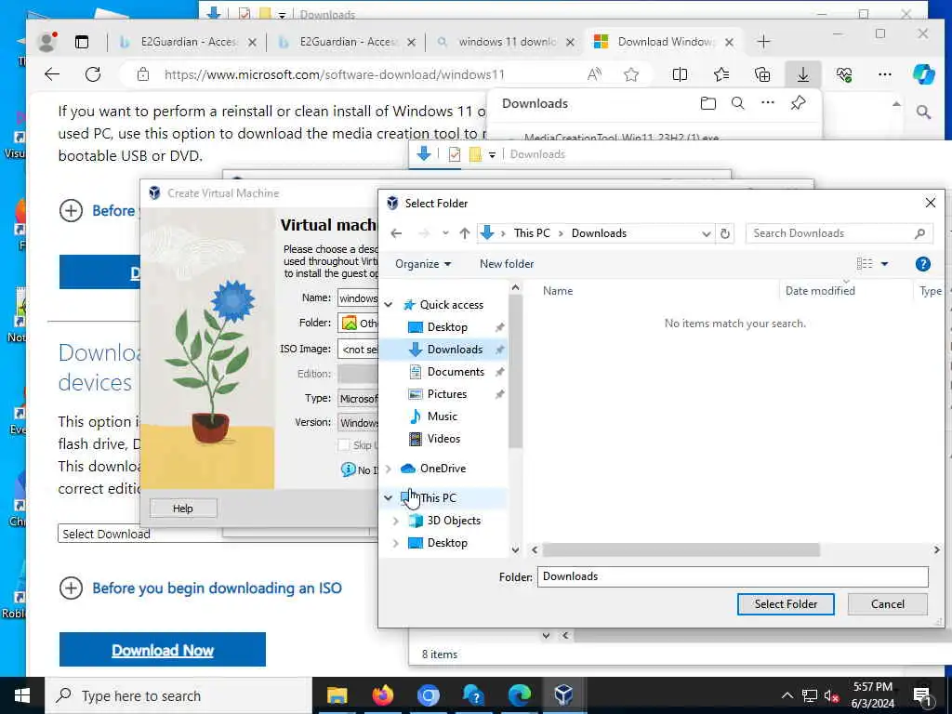Open downloads folder icon in Downloads flyout

(707, 103)
